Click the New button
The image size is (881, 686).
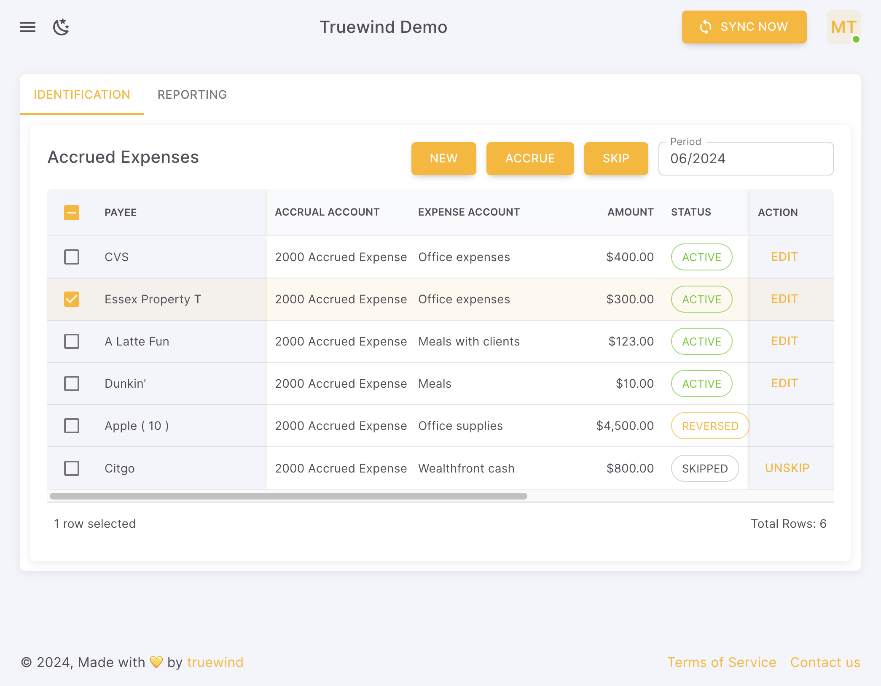click(443, 158)
